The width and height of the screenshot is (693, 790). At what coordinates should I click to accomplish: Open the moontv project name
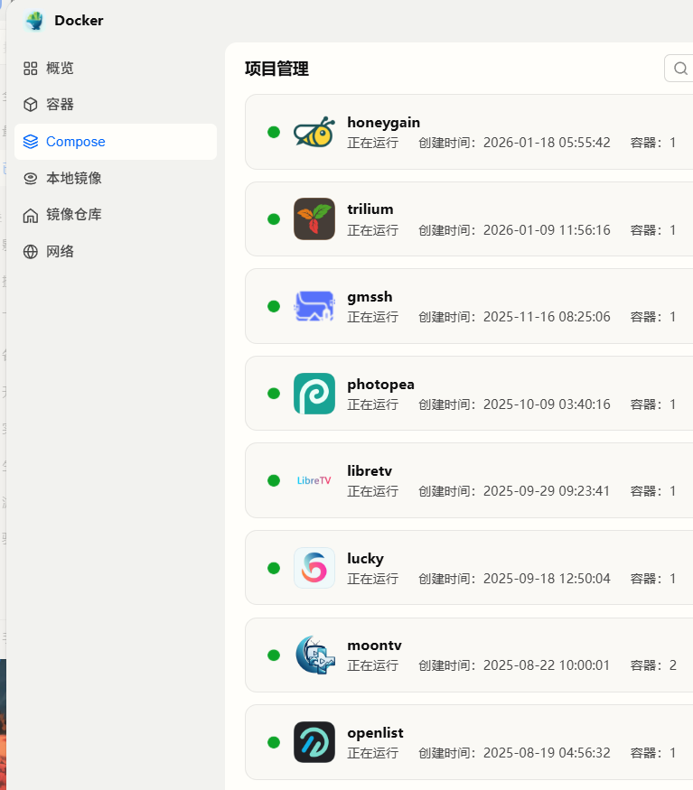coord(374,646)
